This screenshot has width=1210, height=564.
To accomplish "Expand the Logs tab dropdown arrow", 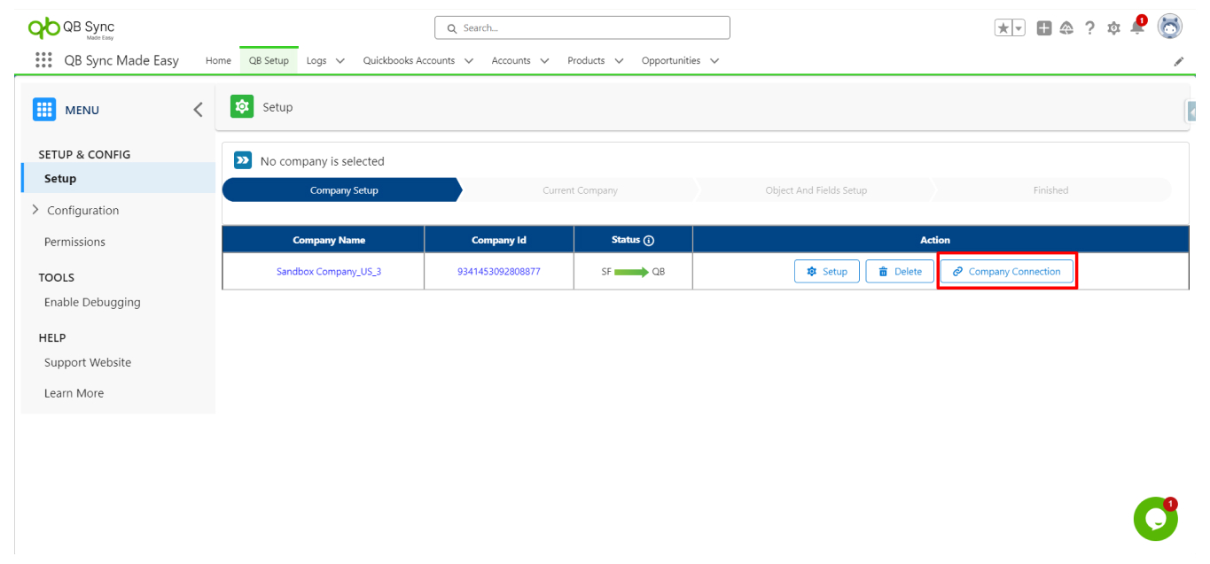I will pos(340,61).
